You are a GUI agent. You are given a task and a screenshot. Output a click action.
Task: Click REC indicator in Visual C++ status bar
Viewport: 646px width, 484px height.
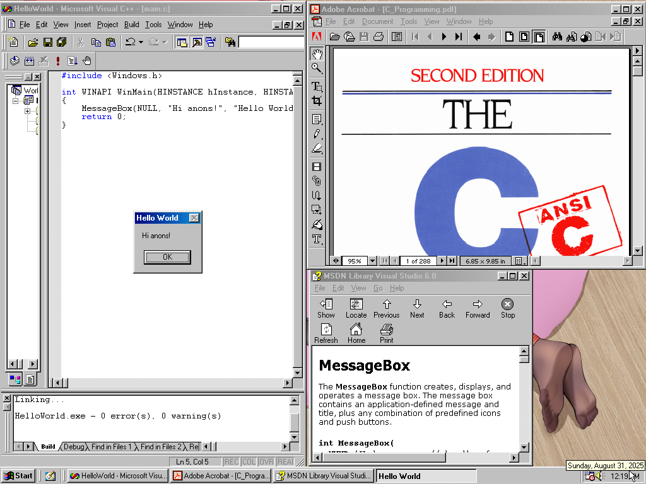(x=232, y=462)
